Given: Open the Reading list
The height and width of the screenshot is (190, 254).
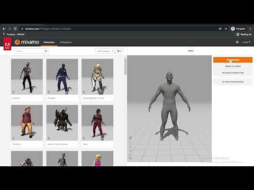Looking at the screenshot, I should point(244,34).
